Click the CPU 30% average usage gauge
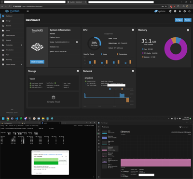The height and width of the screenshot is (179, 193). (x=94, y=43)
